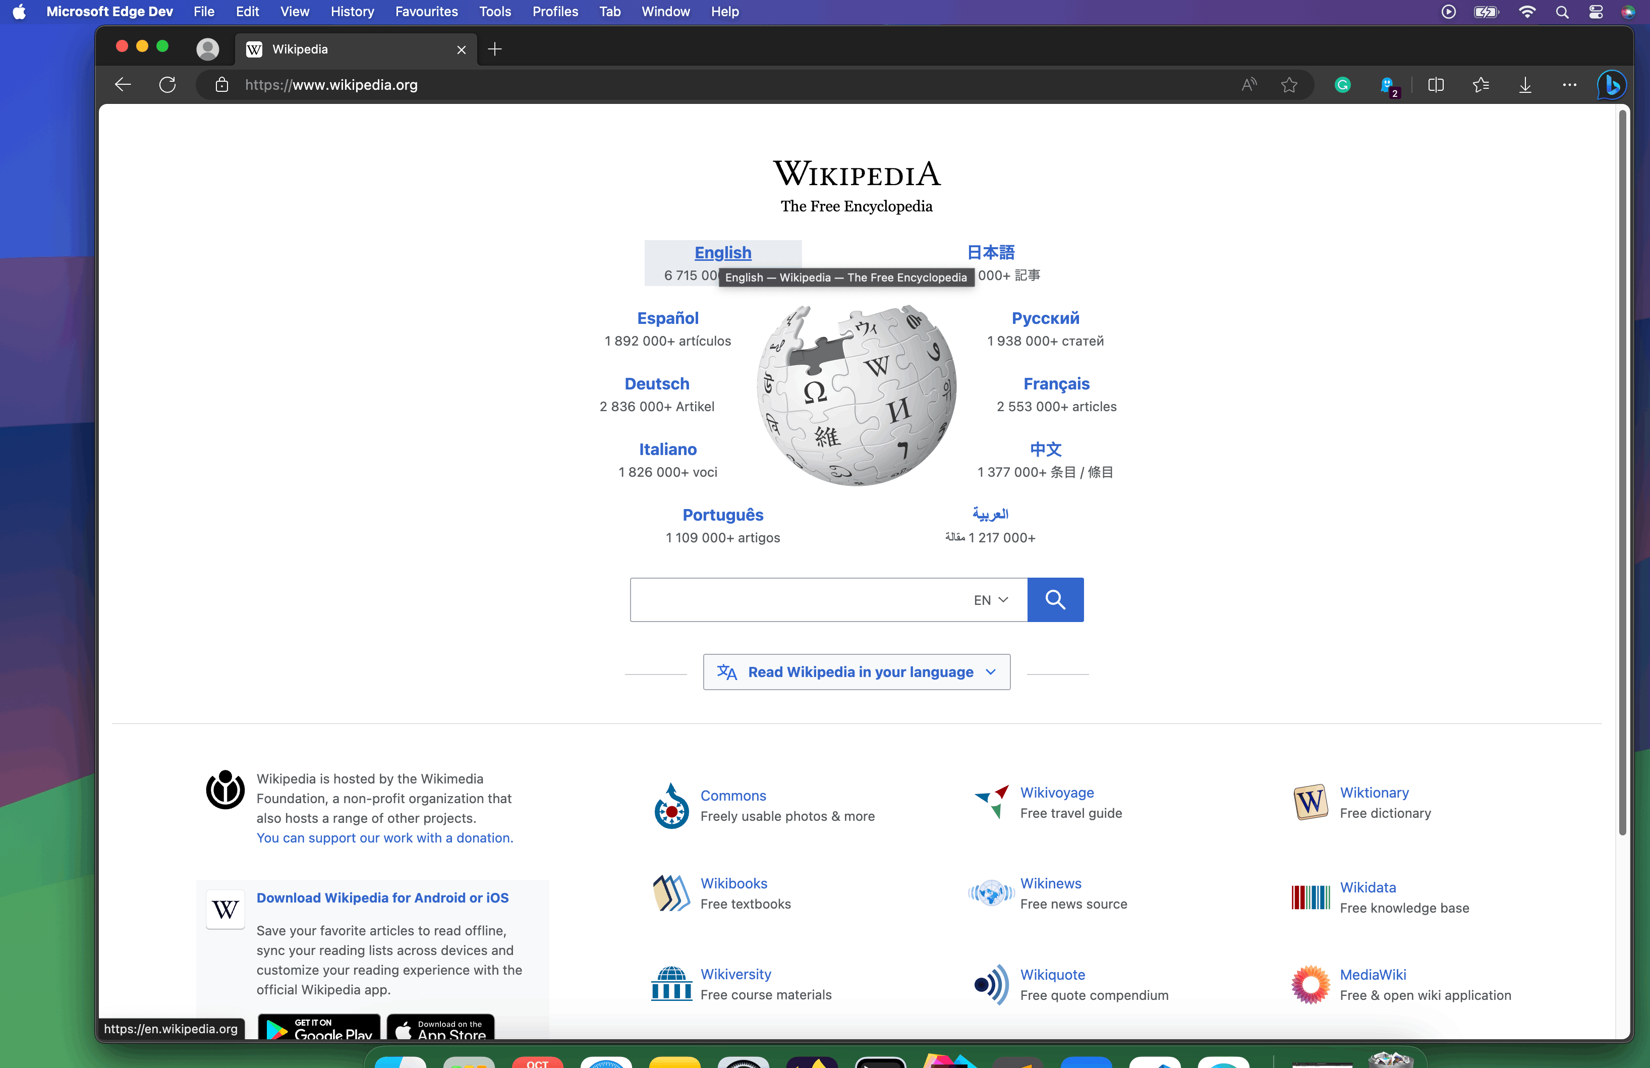Click inside the Wikipedia search field
The image size is (1650, 1068).
click(x=798, y=599)
